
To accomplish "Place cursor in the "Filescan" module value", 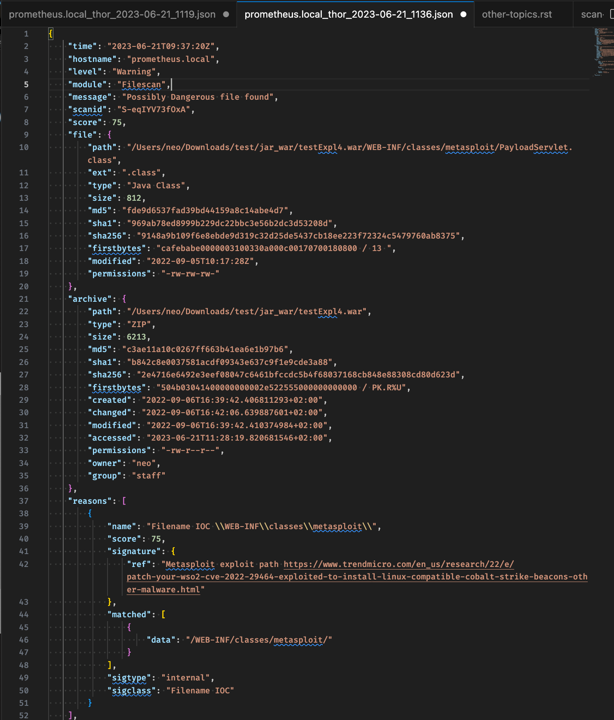I will (141, 84).
